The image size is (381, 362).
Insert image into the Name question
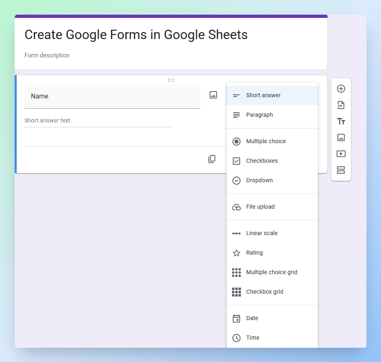pyautogui.click(x=213, y=95)
